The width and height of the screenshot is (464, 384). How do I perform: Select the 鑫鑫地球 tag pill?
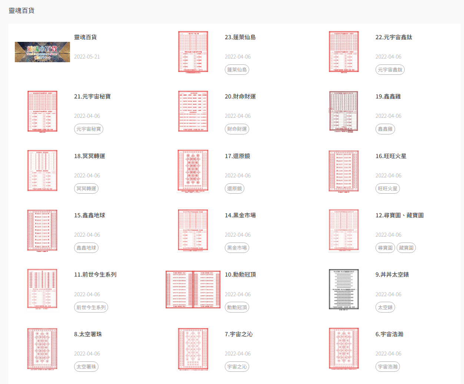(x=86, y=248)
